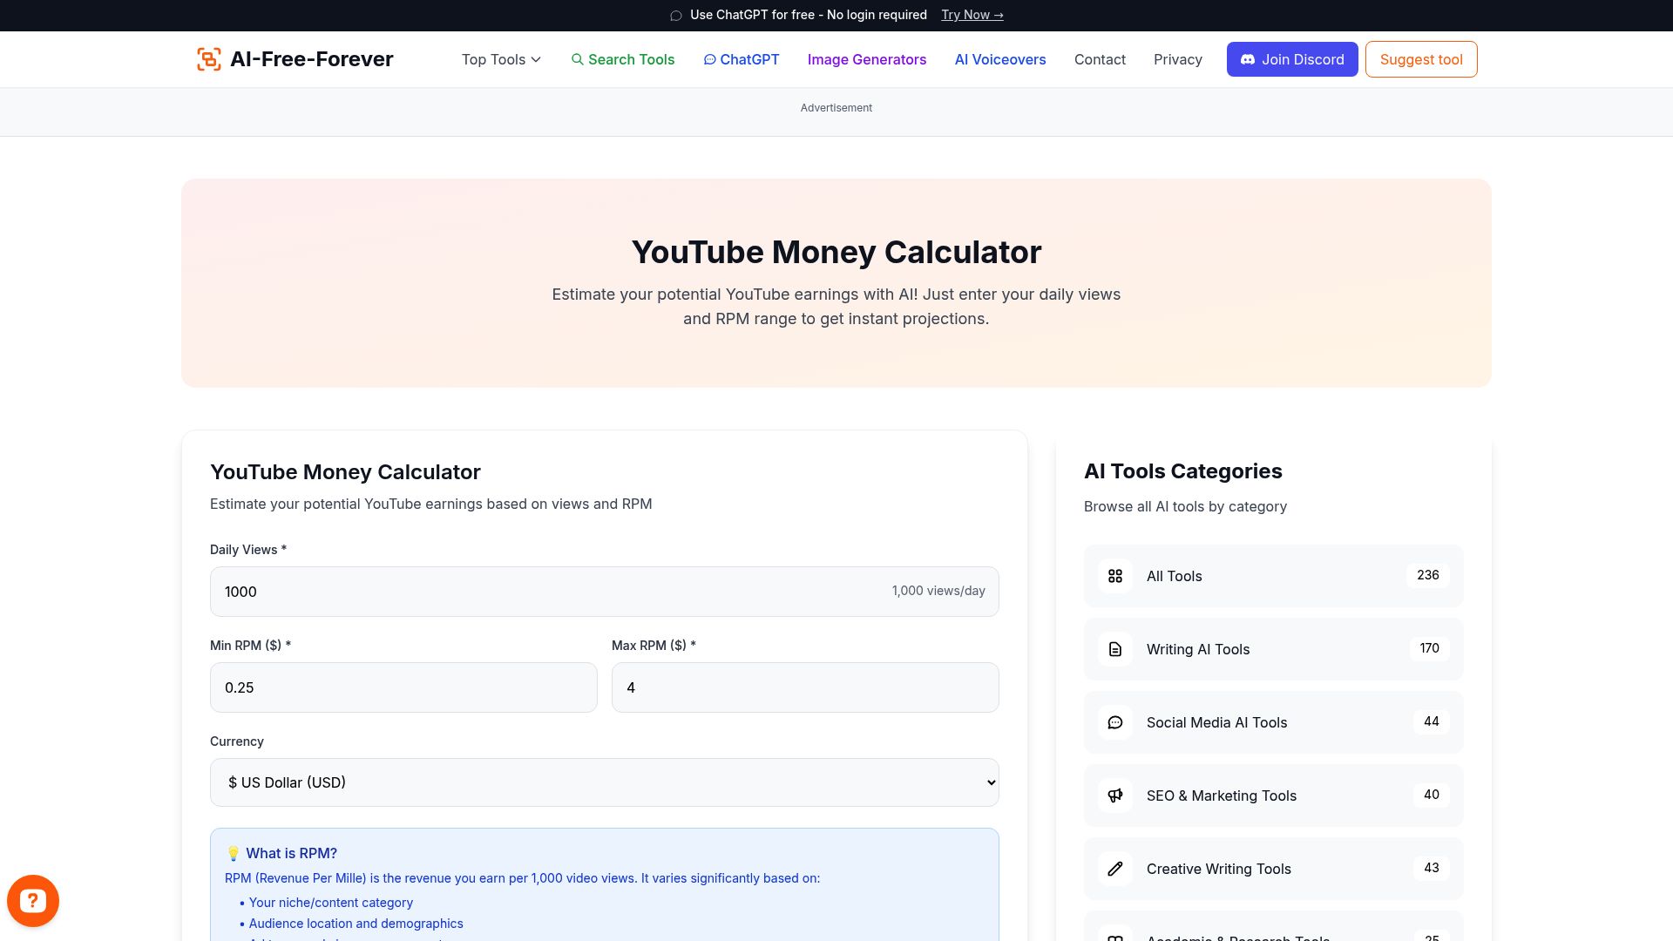This screenshot has height=941, width=1673.
Task: Click the AI-Free-Forever logo icon
Action: coord(208,59)
